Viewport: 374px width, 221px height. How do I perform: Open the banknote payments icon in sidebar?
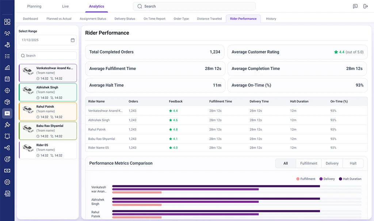pos(7,171)
